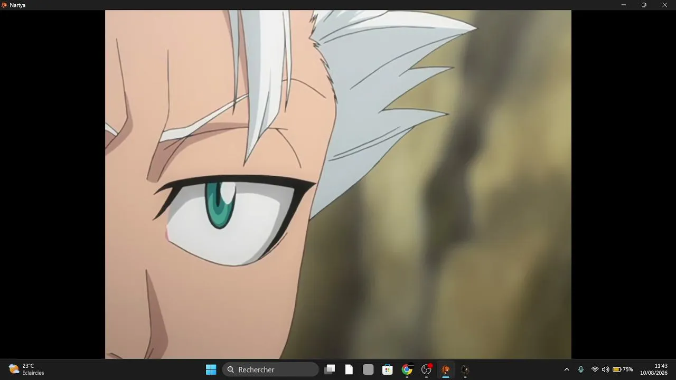676x380 pixels.
Task: Click the Rechercher search box
Action: coord(270,369)
